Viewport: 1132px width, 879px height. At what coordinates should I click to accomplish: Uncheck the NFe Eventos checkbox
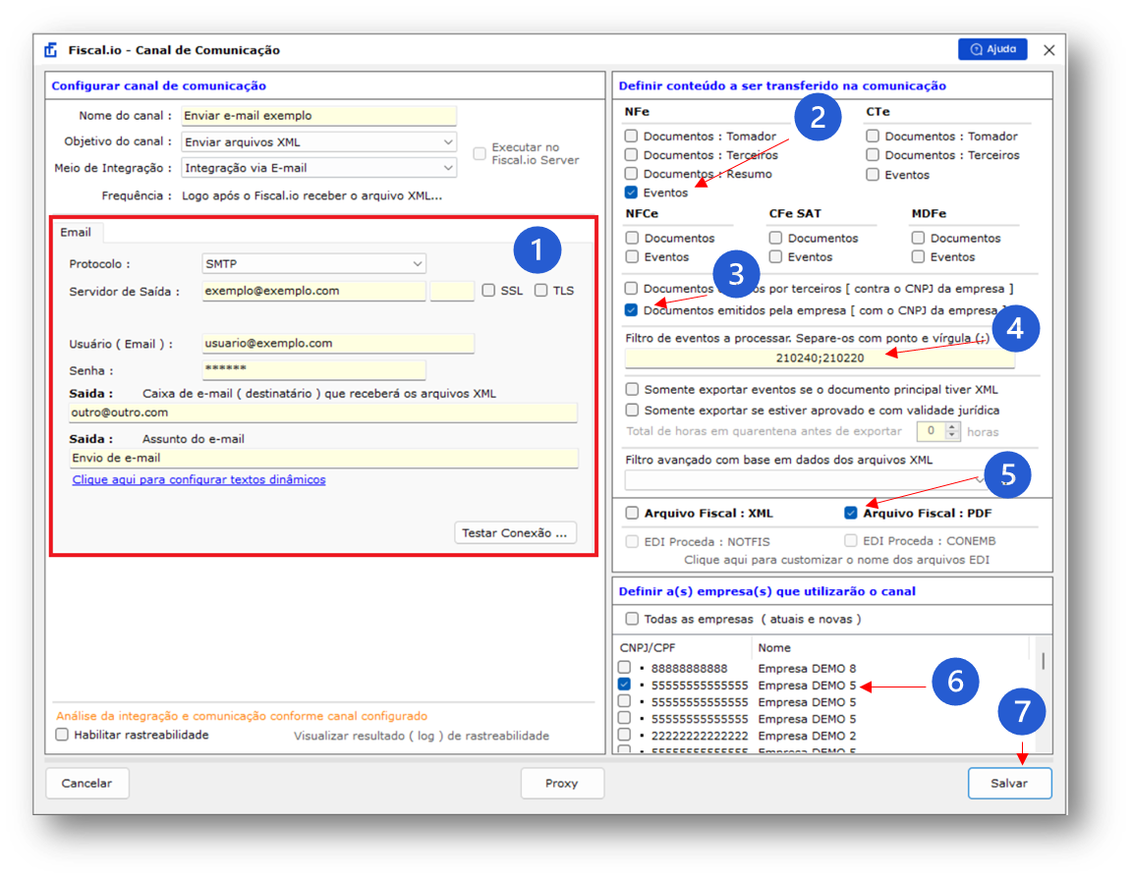pyautogui.click(x=632, y=192)
